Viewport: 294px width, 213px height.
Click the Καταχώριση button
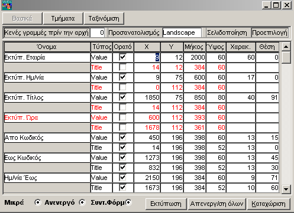pyautogui.click(x=269, y=204)
